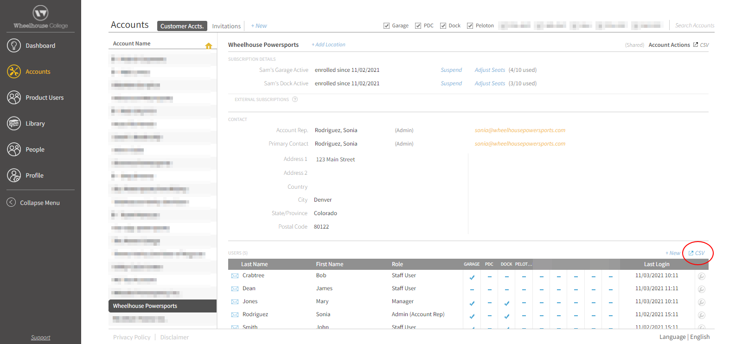Toggle Dock checkmark for Rodriguez
This screenshot has height=344, width=742.
(x=507, y=316)
